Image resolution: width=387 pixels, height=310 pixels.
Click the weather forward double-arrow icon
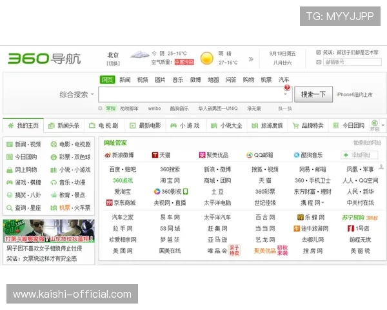(x=251, y=59)
